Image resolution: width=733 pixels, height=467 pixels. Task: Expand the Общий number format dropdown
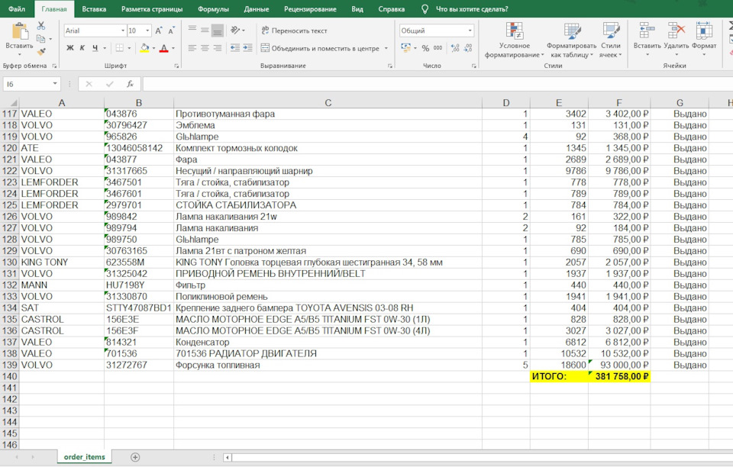pyautogui.click(x=470, y=31)
